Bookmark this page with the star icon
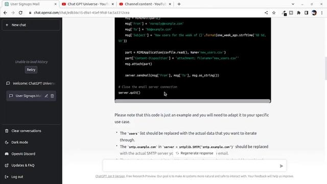The height and width of the screenshot is (184, 327). click(274, 13)
